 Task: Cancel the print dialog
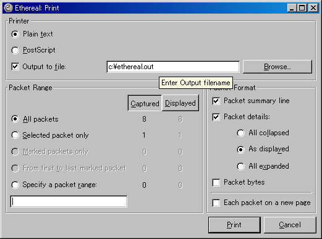(x=290, y=225)
